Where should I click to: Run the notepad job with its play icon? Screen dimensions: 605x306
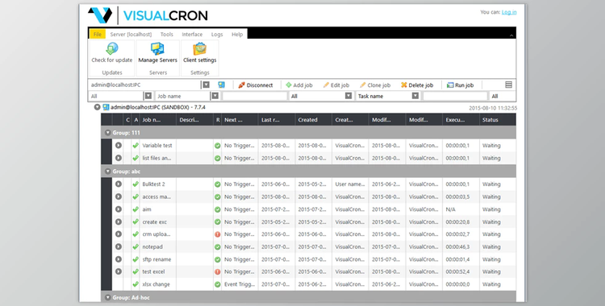tap(118, 246)
